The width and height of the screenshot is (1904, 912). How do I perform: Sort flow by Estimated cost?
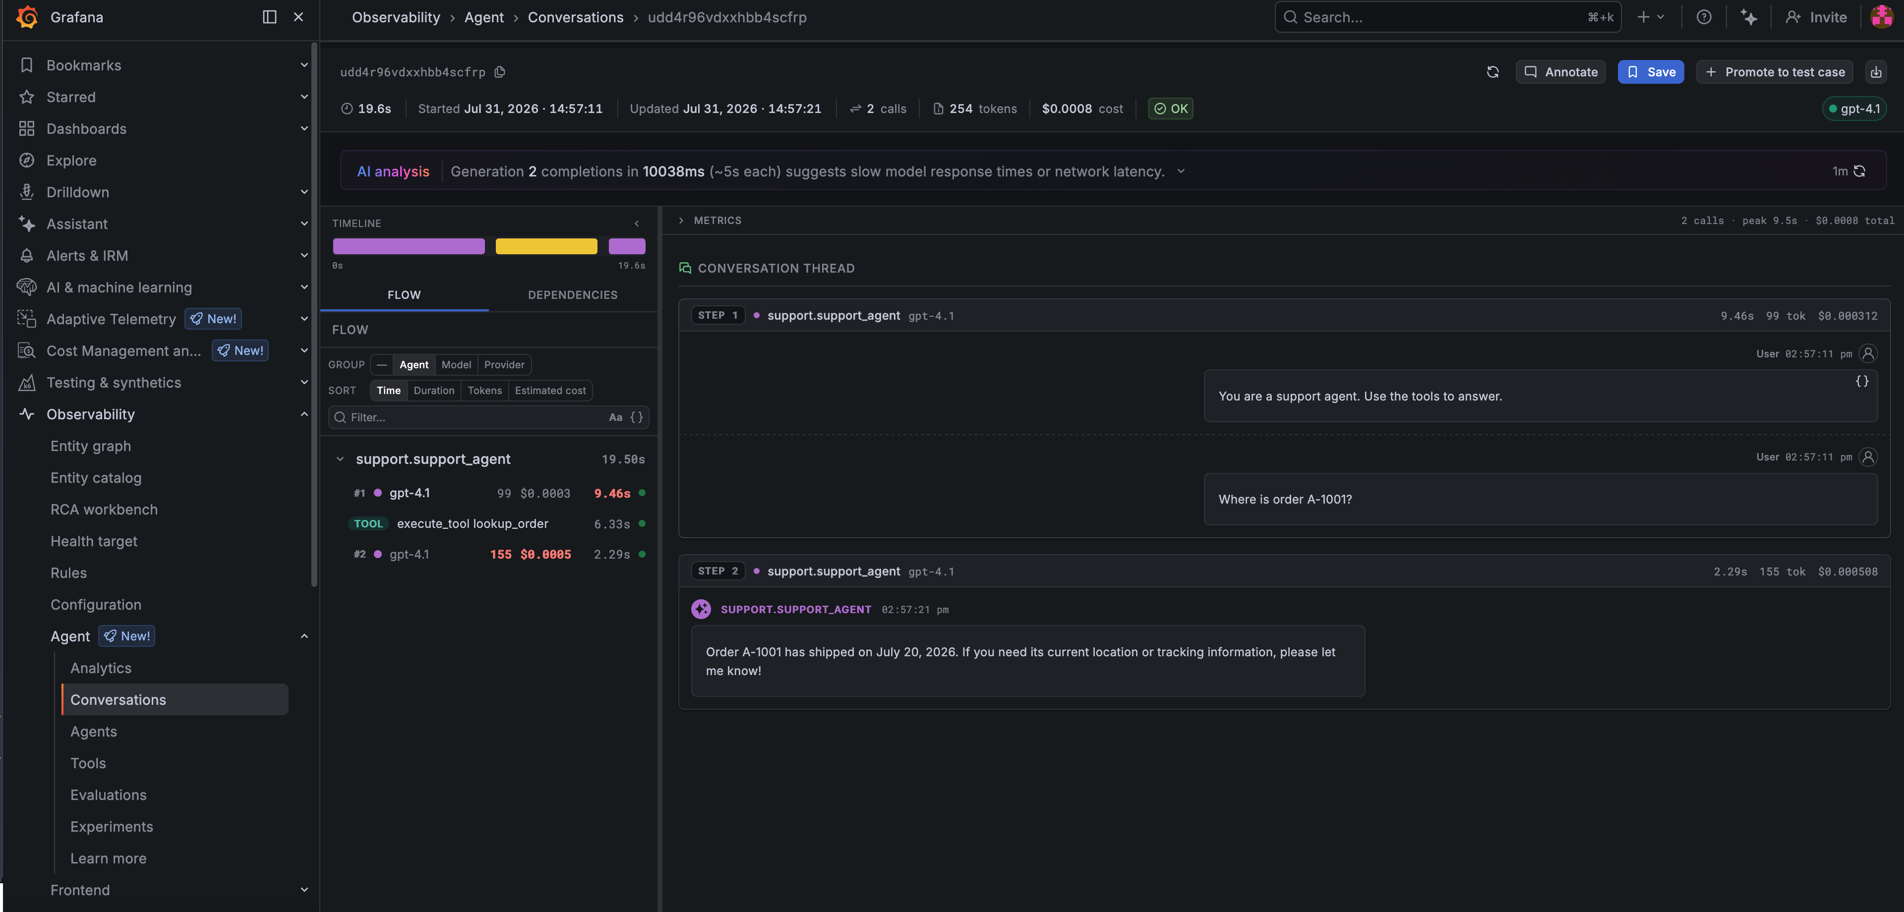coord(550,390)
